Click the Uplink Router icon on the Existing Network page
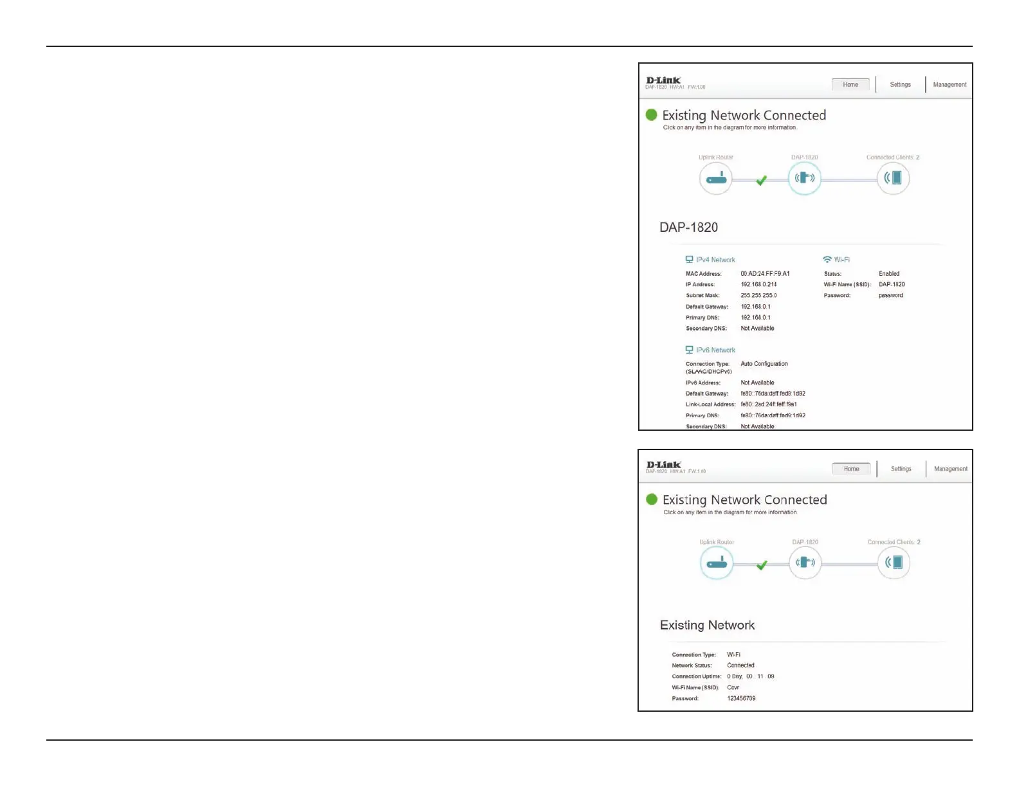Image resolution: width=1019 pixels, height=787 pixels. (717, 563)
